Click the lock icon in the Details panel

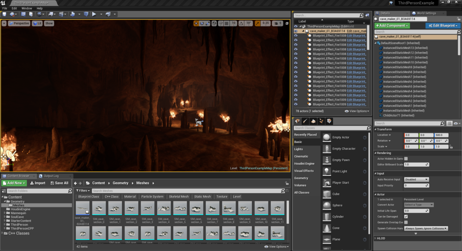tap(458, 19)
